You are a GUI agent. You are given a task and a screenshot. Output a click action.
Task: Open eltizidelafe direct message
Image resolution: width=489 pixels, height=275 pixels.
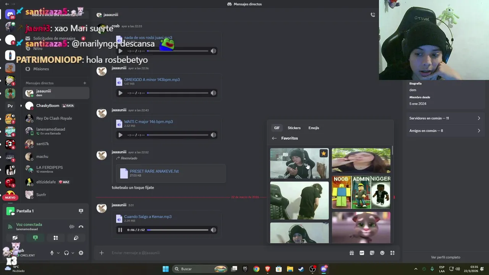point(56,182)
